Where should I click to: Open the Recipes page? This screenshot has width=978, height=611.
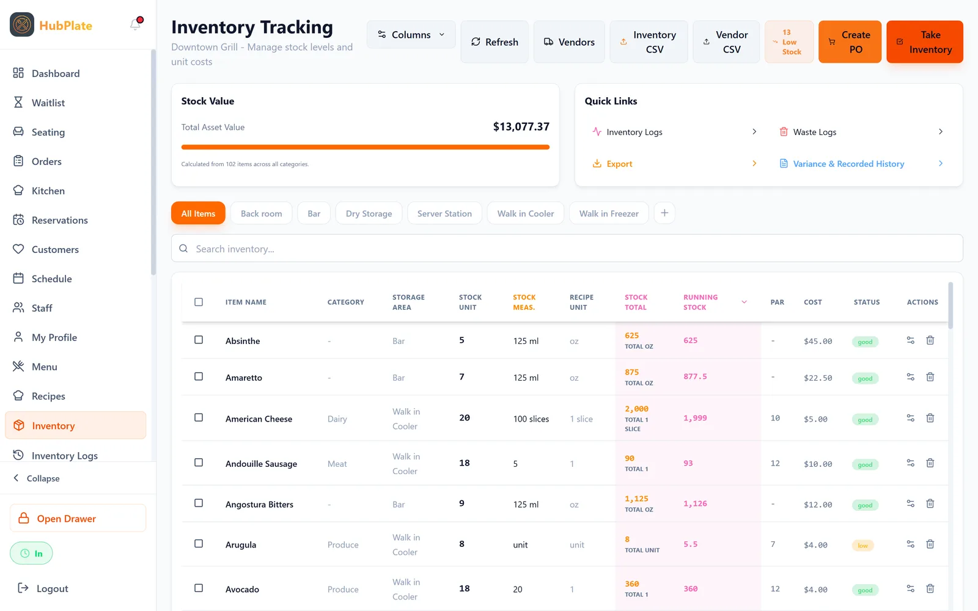(75, 396)
